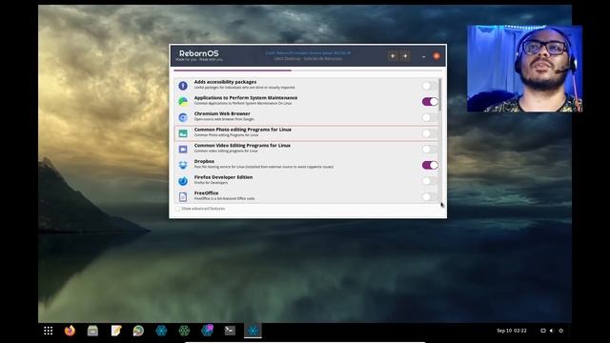Viewport: 610px width, 343px height.
Task: Enable Firefox Developer Edition toggle
Action: (430, 181)
